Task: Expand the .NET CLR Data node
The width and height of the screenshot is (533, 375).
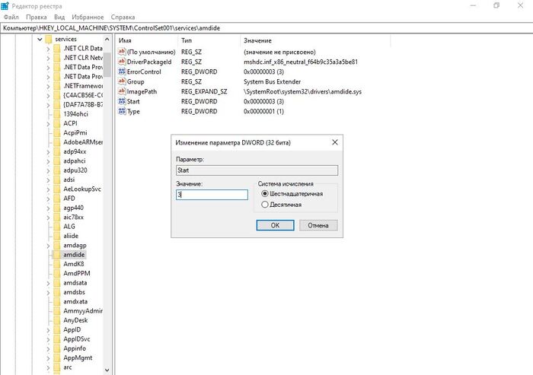Action: (x=48, y=49)
